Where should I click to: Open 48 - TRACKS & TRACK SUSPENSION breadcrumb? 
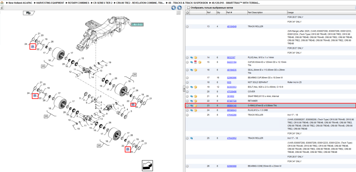[188, 3]
